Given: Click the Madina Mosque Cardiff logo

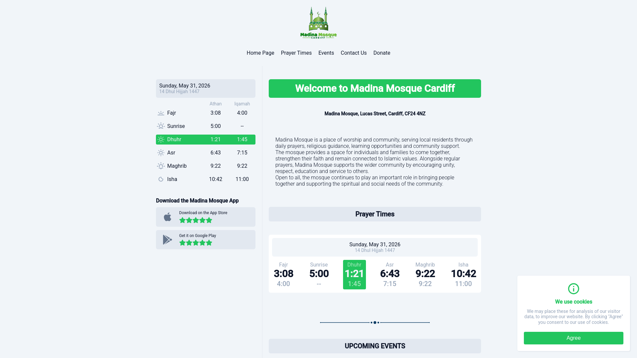Looking at the screenshot, I should coord(318,23).
